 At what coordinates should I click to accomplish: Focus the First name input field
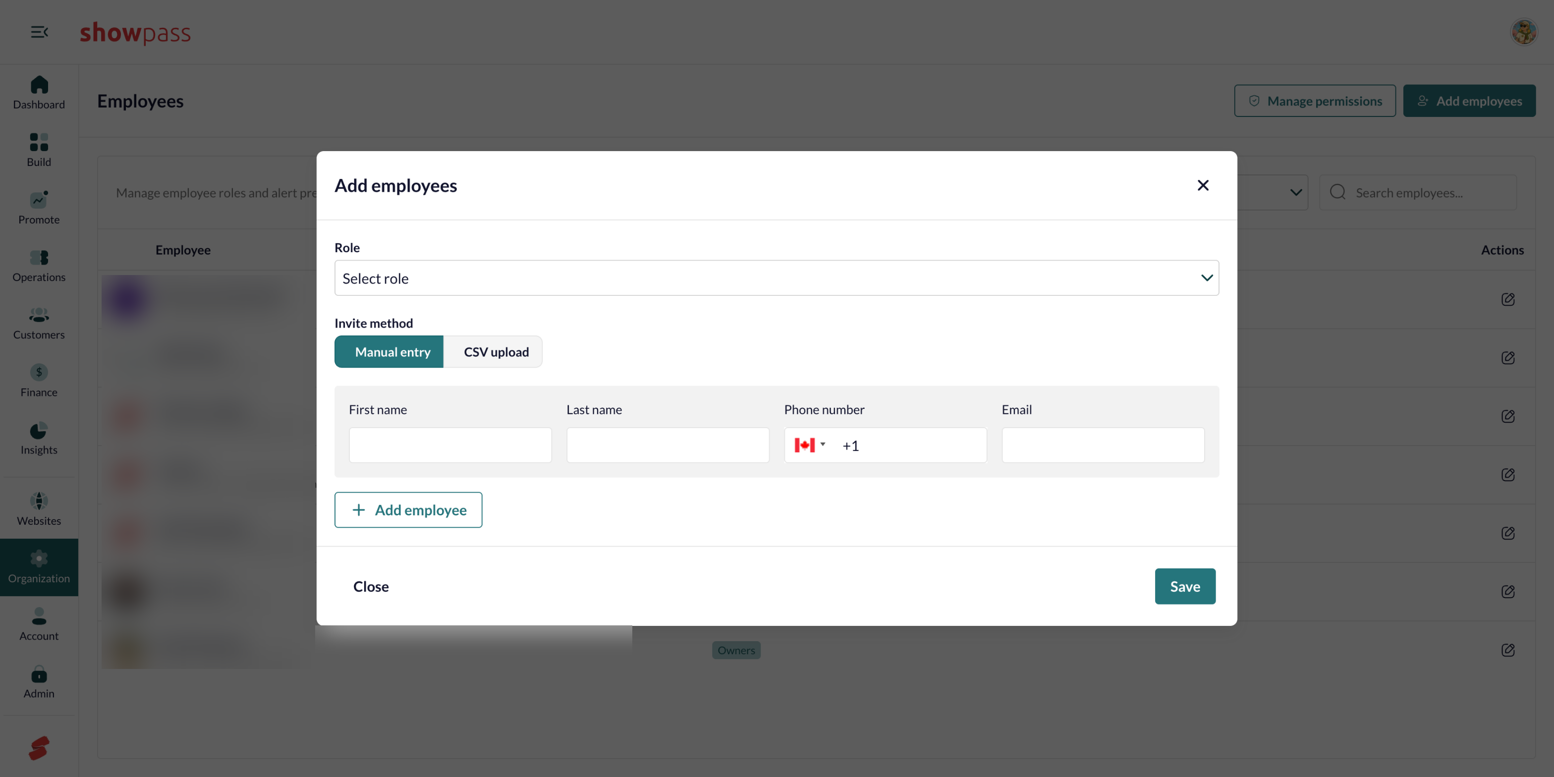tap(450, 445)
